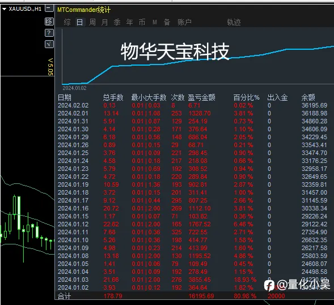Select the 2024.01.16 date row
Image resolution: width=334 pixels, height=305 pixels.
(x=193, y=208)
